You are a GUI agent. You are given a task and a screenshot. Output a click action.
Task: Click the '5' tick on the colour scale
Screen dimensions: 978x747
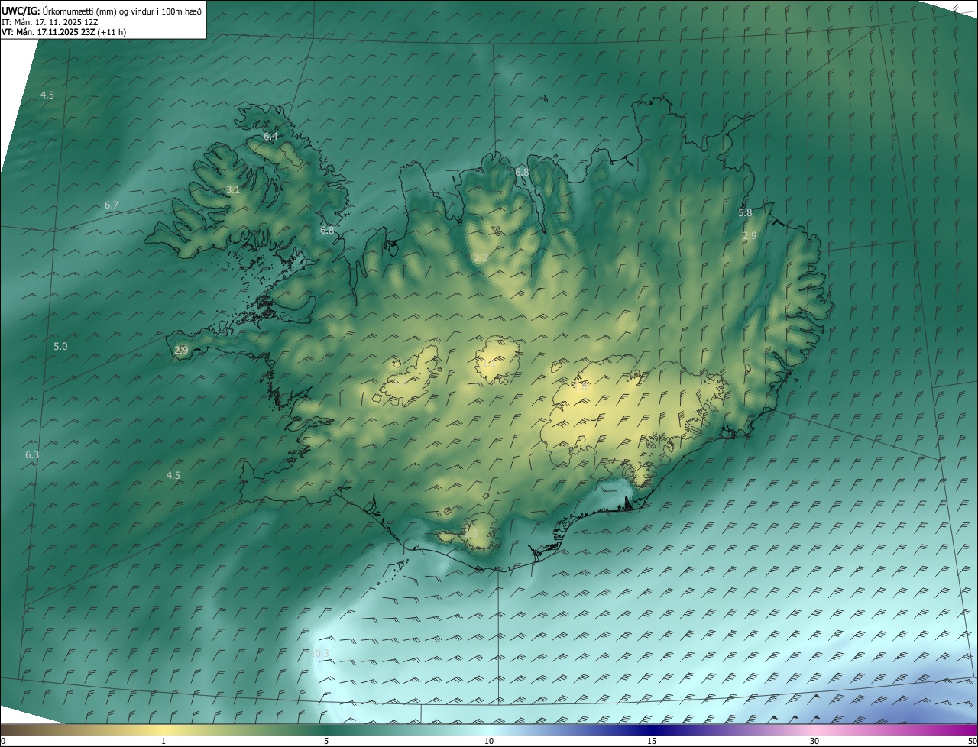326,741
